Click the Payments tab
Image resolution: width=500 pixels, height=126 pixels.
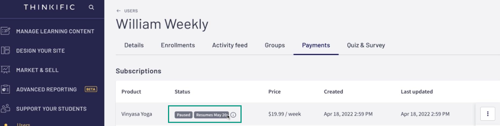point(316,45)
